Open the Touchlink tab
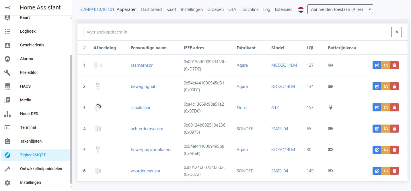This screenshot has height=191, width=411. (250, 9)
